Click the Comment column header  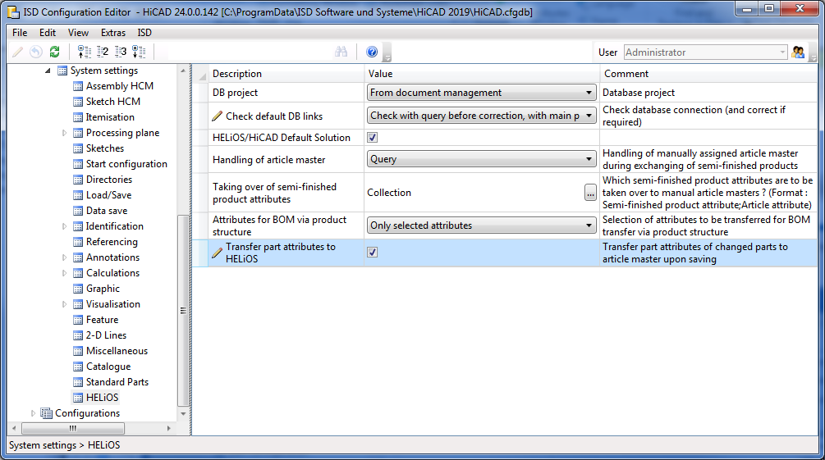(708, 74)
